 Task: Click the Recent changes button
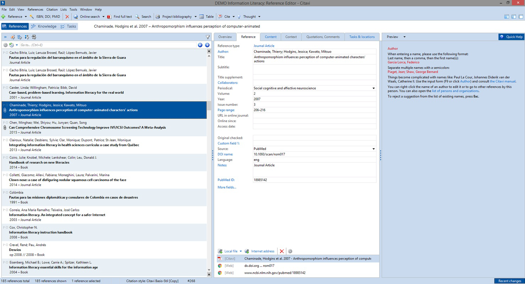(x=509, y=281)
